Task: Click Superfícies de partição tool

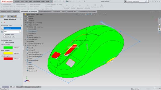Action: point(87,7)
